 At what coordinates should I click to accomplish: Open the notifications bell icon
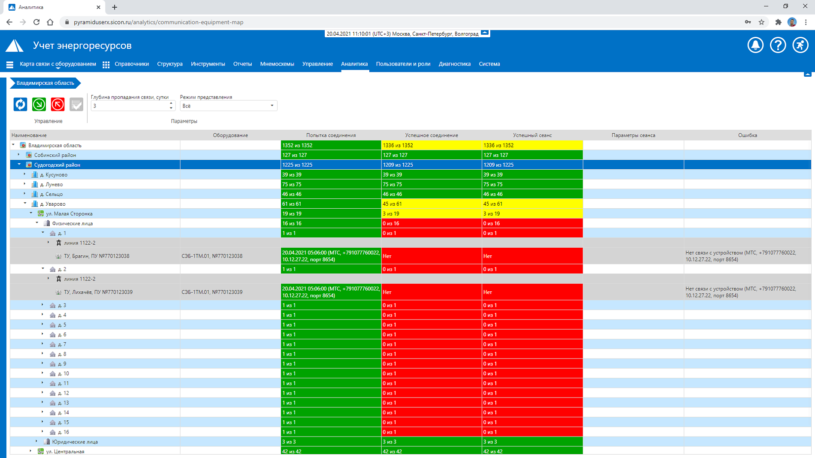(x=755, y=45)
